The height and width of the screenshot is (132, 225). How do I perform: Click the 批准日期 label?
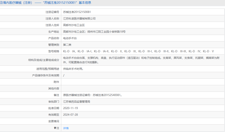[x=54, y=108]
